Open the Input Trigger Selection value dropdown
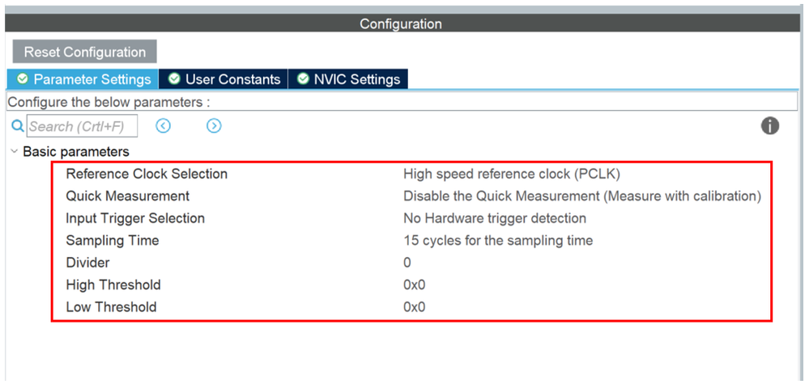Screen dimensions: 809x388 (x=494, y=218)
